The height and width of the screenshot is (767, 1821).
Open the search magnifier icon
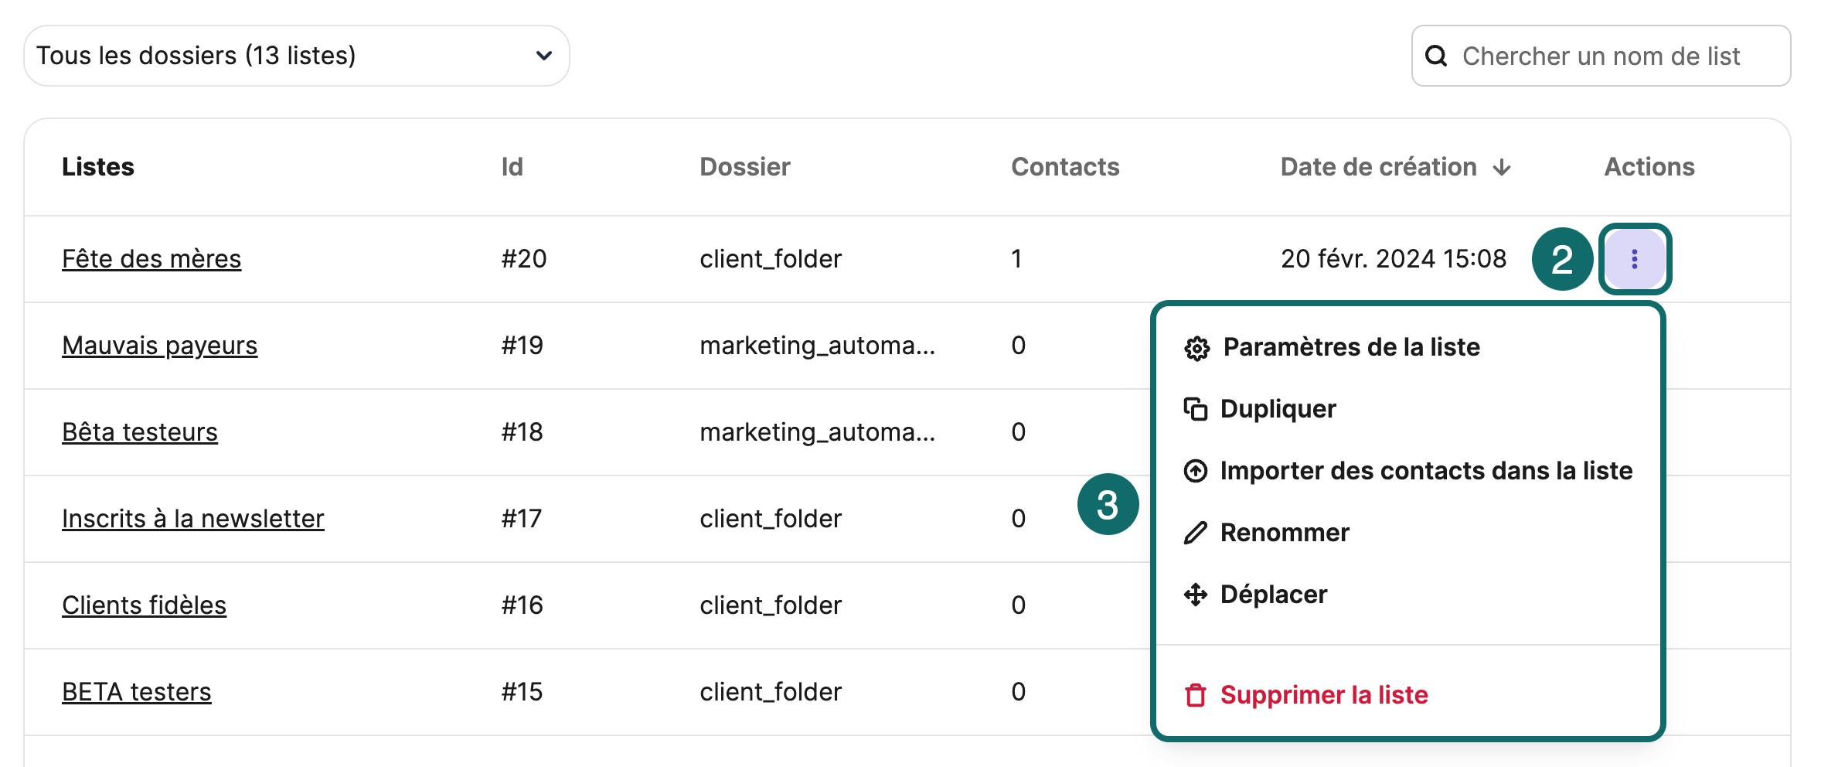coord(1436,55)
